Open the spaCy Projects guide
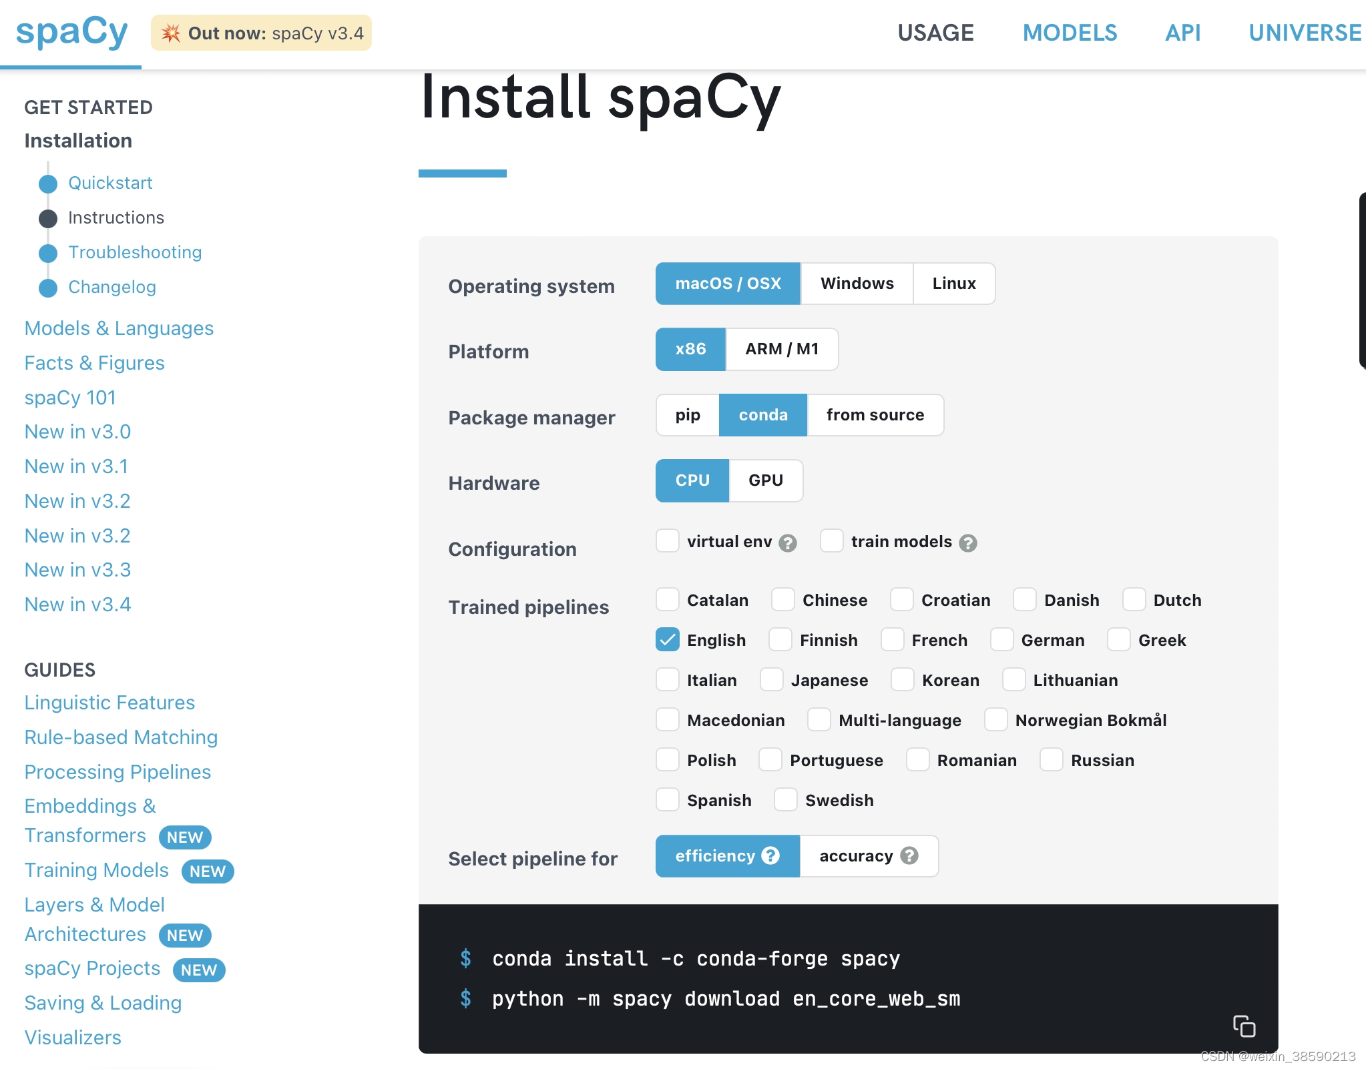 [x=92, y=968]
